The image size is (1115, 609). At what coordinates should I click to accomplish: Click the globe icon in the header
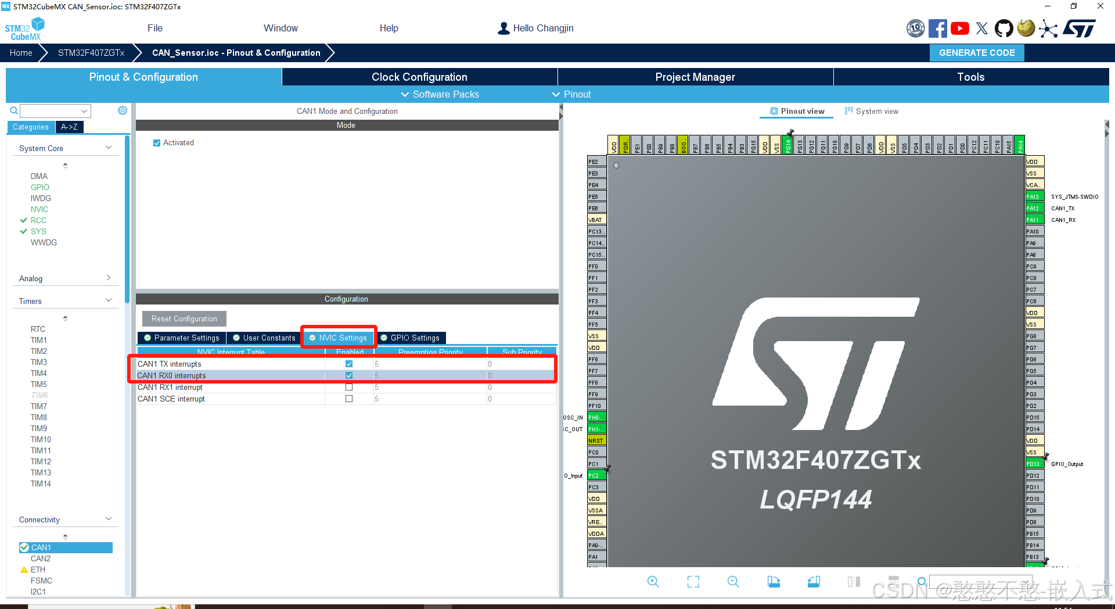click(1026, 28)
